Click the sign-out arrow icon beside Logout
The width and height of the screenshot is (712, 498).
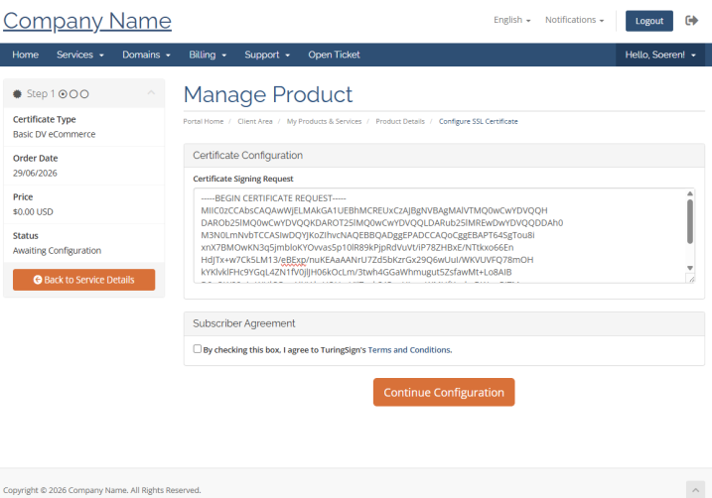tap(691, 21)
